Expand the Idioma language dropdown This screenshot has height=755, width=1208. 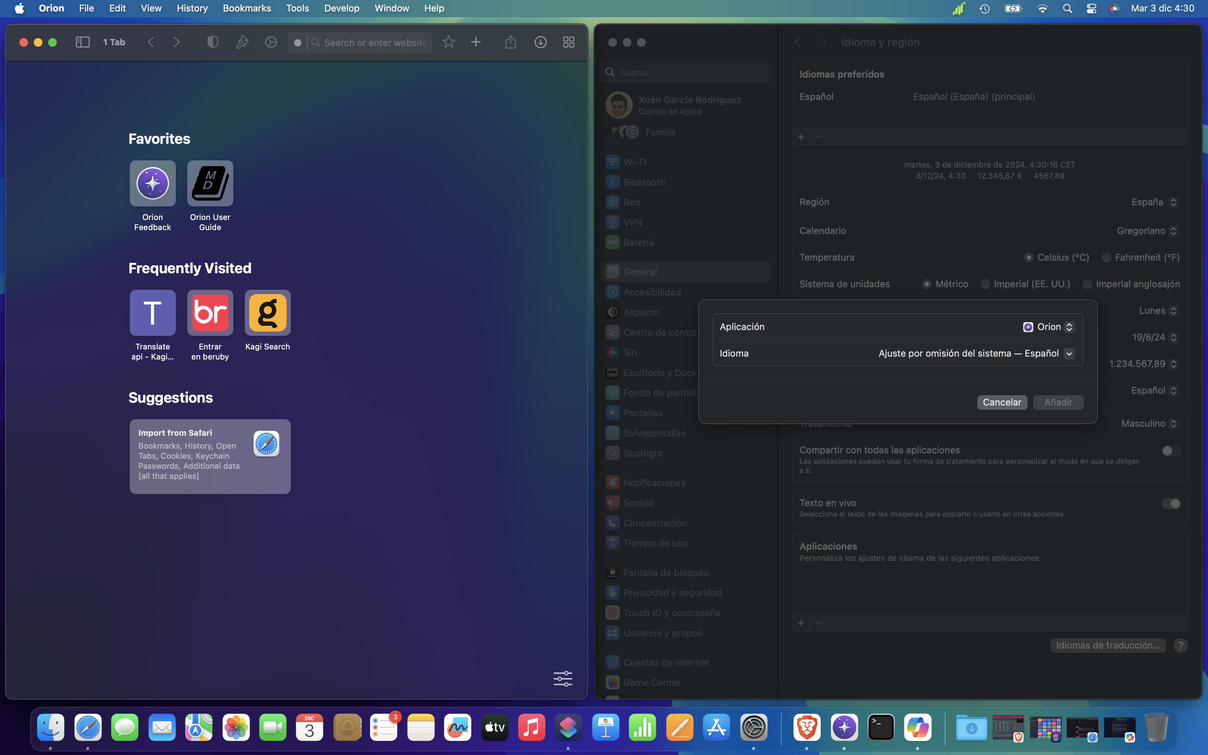click(1069, 354)
